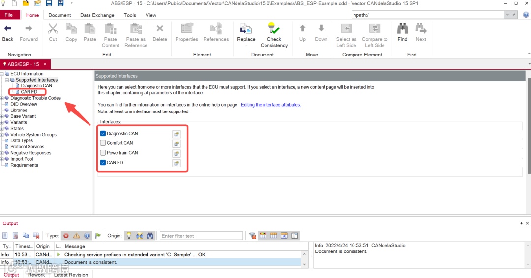This screenshot has height=278, width=531.
Task: Open properties icon for Comfort CAN interface
Action: tap(177, 144)
